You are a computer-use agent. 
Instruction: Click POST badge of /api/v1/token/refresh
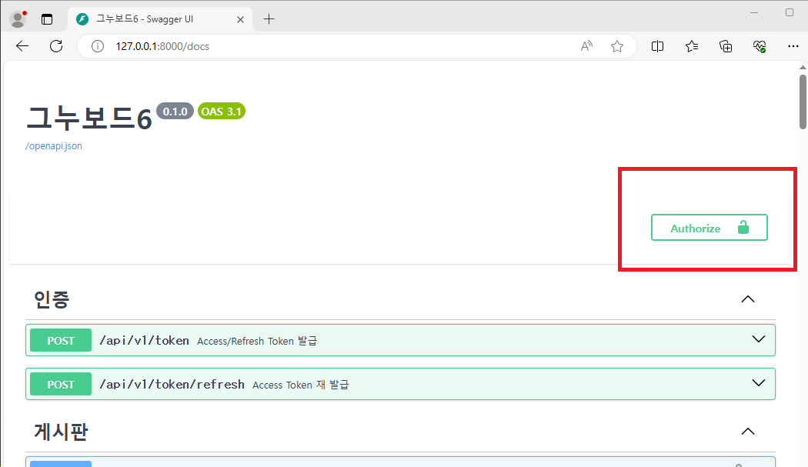click(61, 384)
